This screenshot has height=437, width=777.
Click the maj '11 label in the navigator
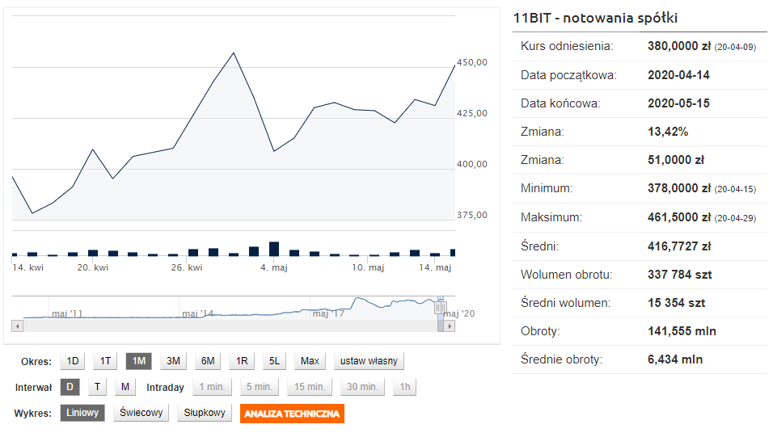click(67, 313)
